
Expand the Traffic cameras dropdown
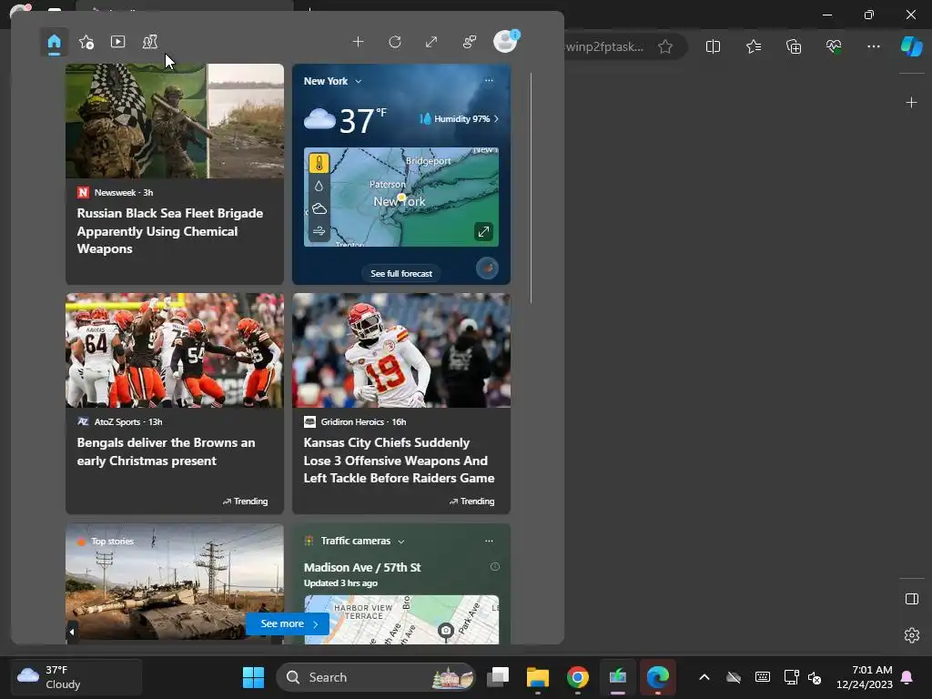[x=401, y=542]
